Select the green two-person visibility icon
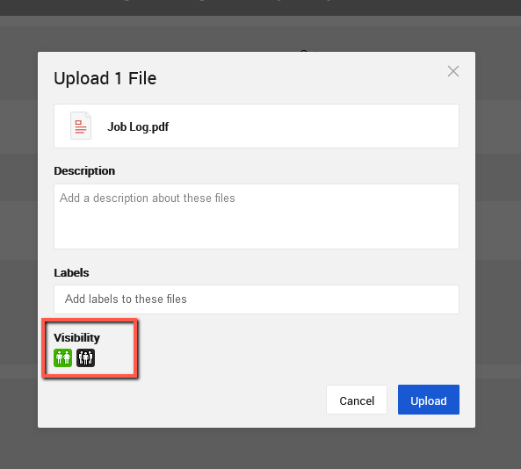521x469 pixels. pyautogui.click(x=62, y=357)
